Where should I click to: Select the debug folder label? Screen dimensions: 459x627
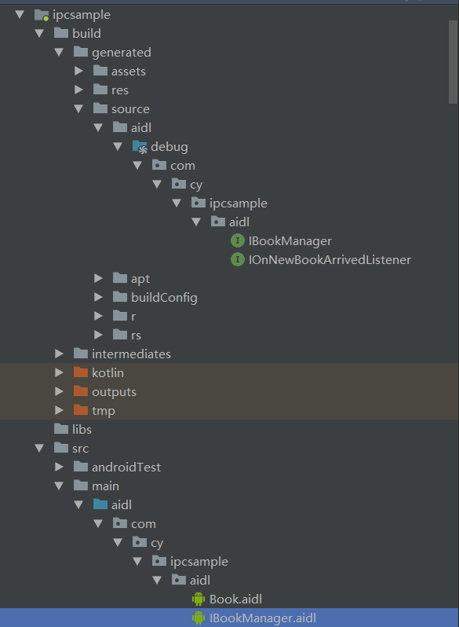click(169, 147)
